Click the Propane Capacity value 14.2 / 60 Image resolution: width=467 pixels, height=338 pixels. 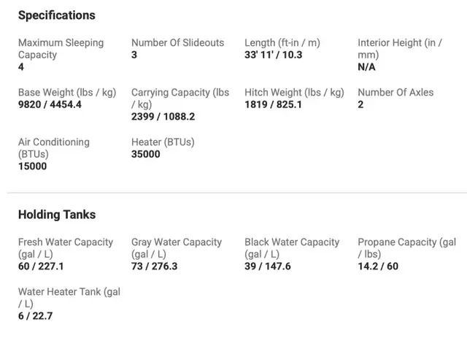click(378, 266)
